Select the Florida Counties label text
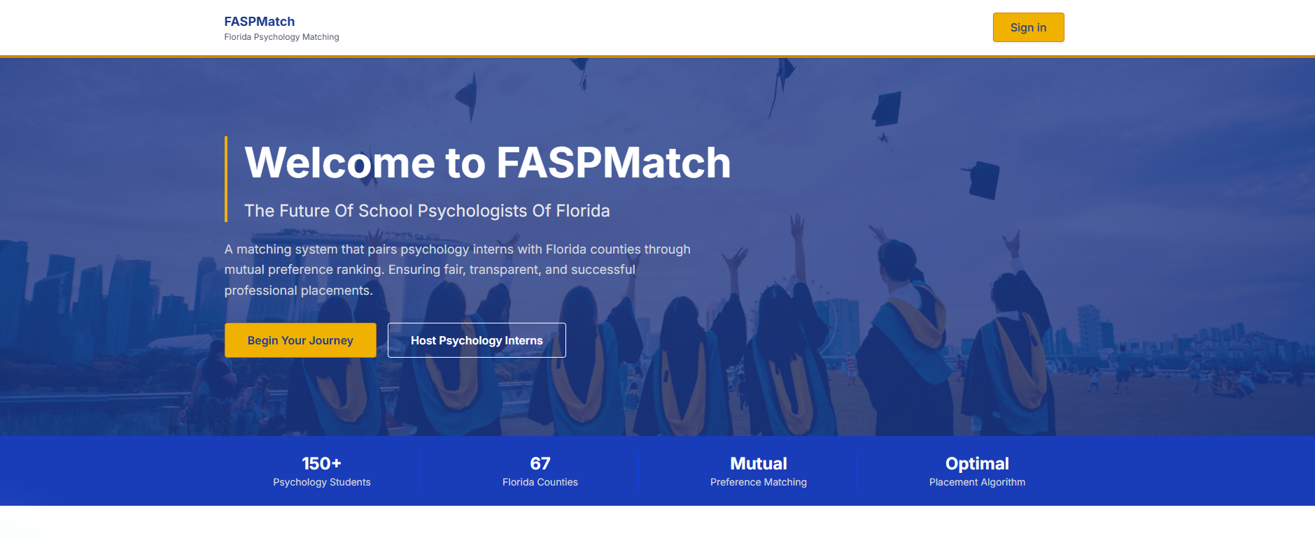Screen dimensions: 1315x540 pos(539,482)
